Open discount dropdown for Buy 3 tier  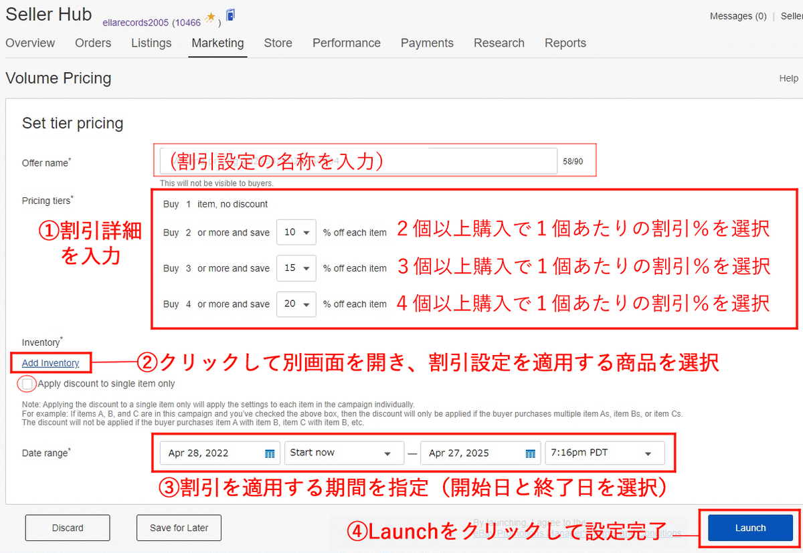(296, 268)
